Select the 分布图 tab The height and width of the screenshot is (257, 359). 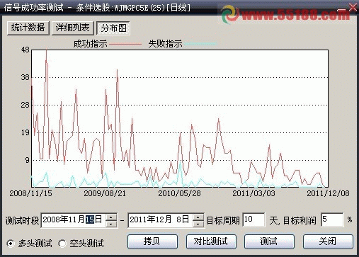coord(113,28)
